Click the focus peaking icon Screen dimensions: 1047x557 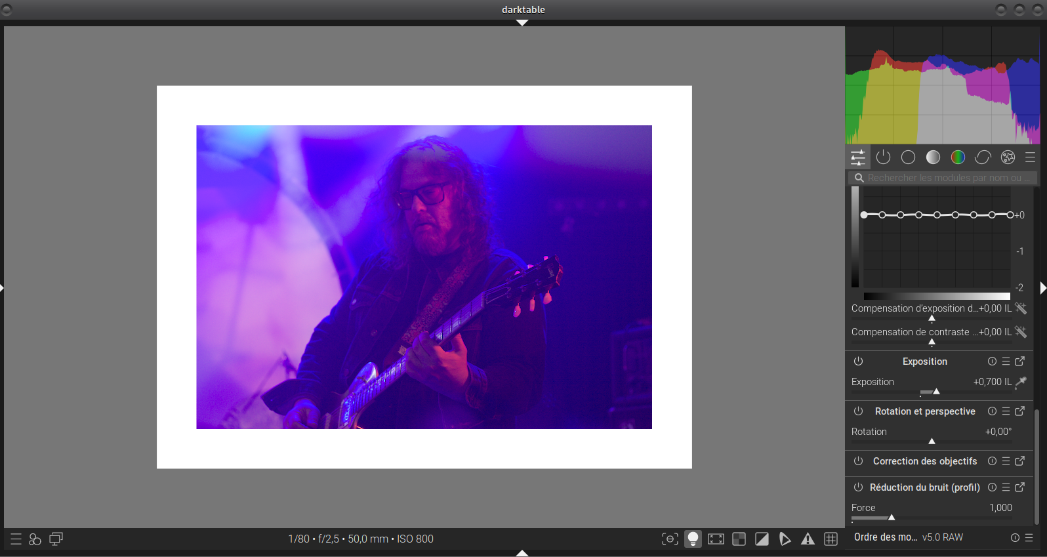pyautogui.click(x=670, y=539)
